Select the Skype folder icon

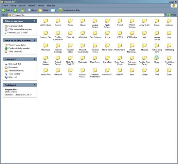(157, 58)
